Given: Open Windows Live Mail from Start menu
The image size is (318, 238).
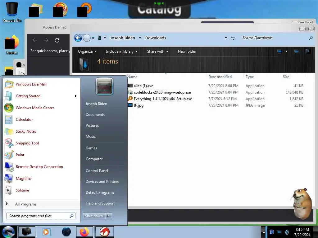Looking at the screenshot, I should click(x=42, y=84).
